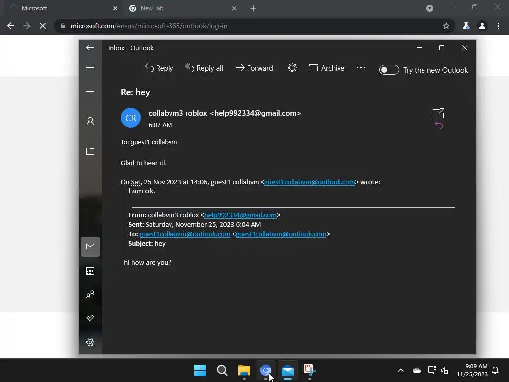This screenshot has width=509, height=382.
Task: Open message in a new window icon
Action: tap(438, 113)
